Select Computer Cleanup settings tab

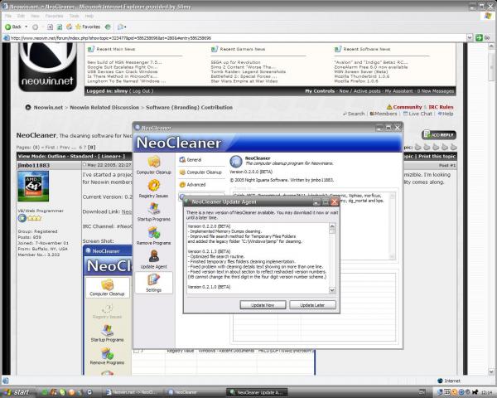pyautogui.click(x=201, y=172)
